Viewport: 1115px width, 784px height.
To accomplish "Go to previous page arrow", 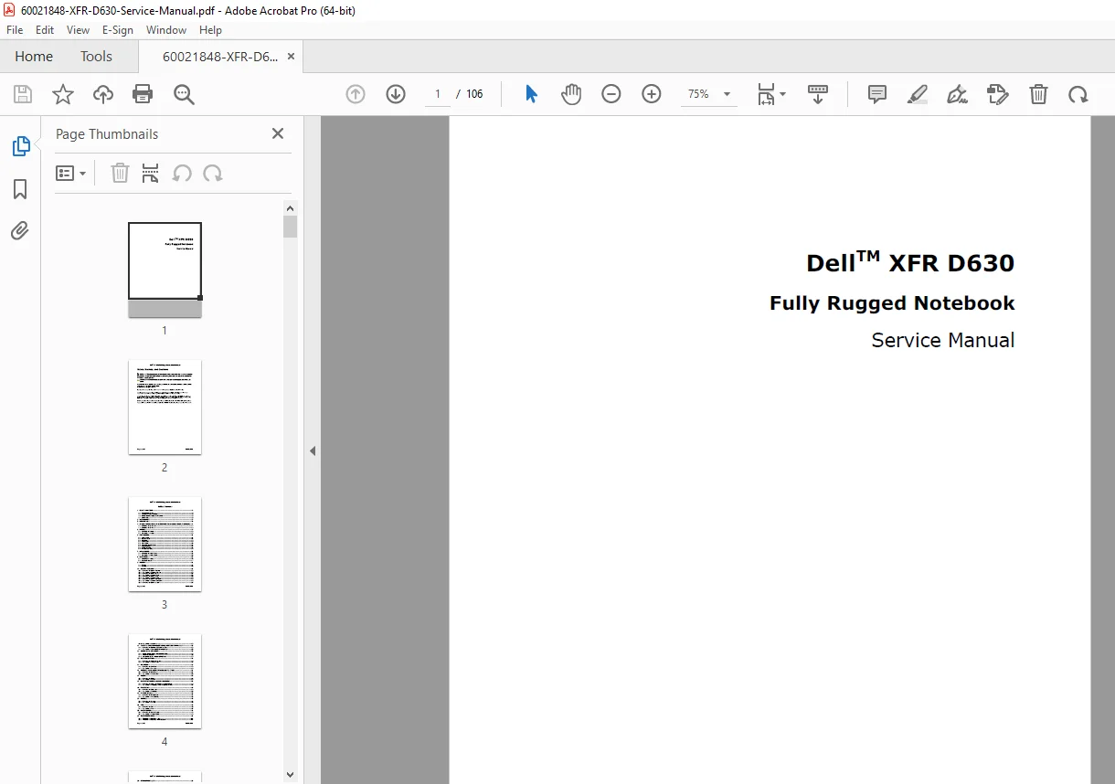I will pos(356,94).
